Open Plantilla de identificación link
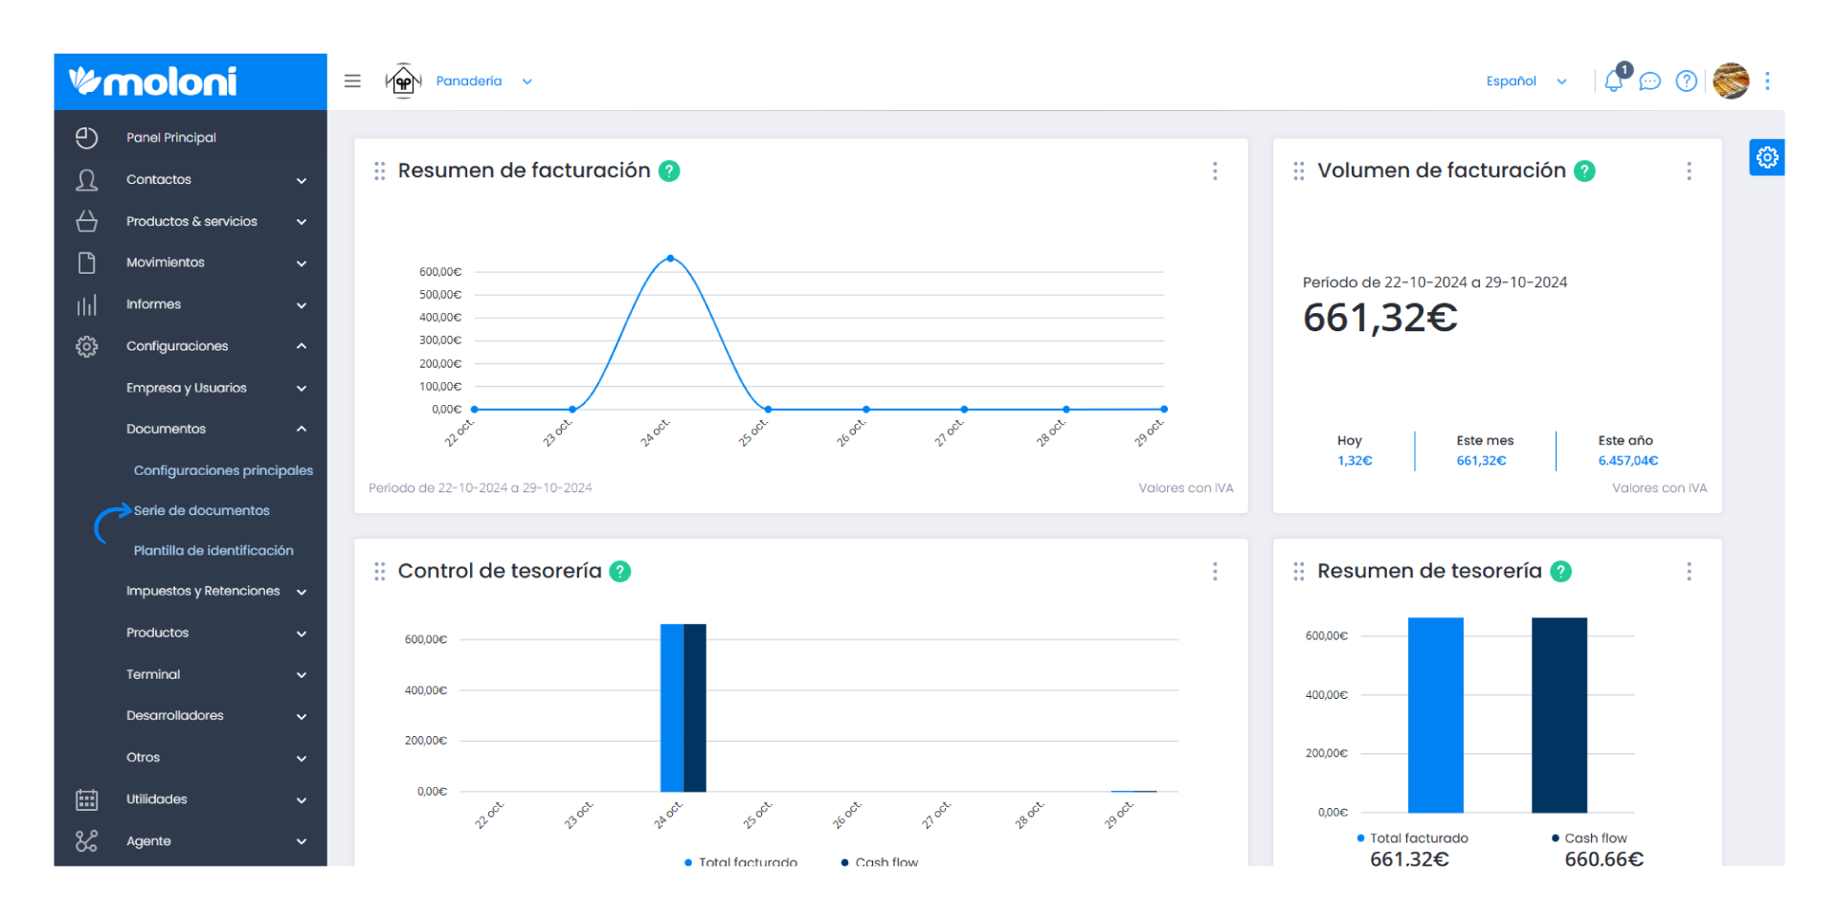The width and height of the screenshot is (1838, 920). pyautogui.click(x=213, y=550)
